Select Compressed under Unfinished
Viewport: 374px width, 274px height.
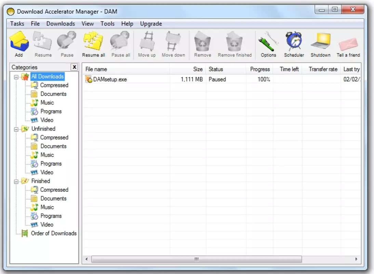[x=54, y=137]
